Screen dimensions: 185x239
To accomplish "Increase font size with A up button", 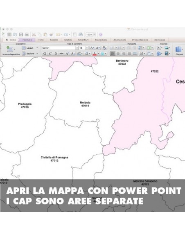I will tap(92, 48).
